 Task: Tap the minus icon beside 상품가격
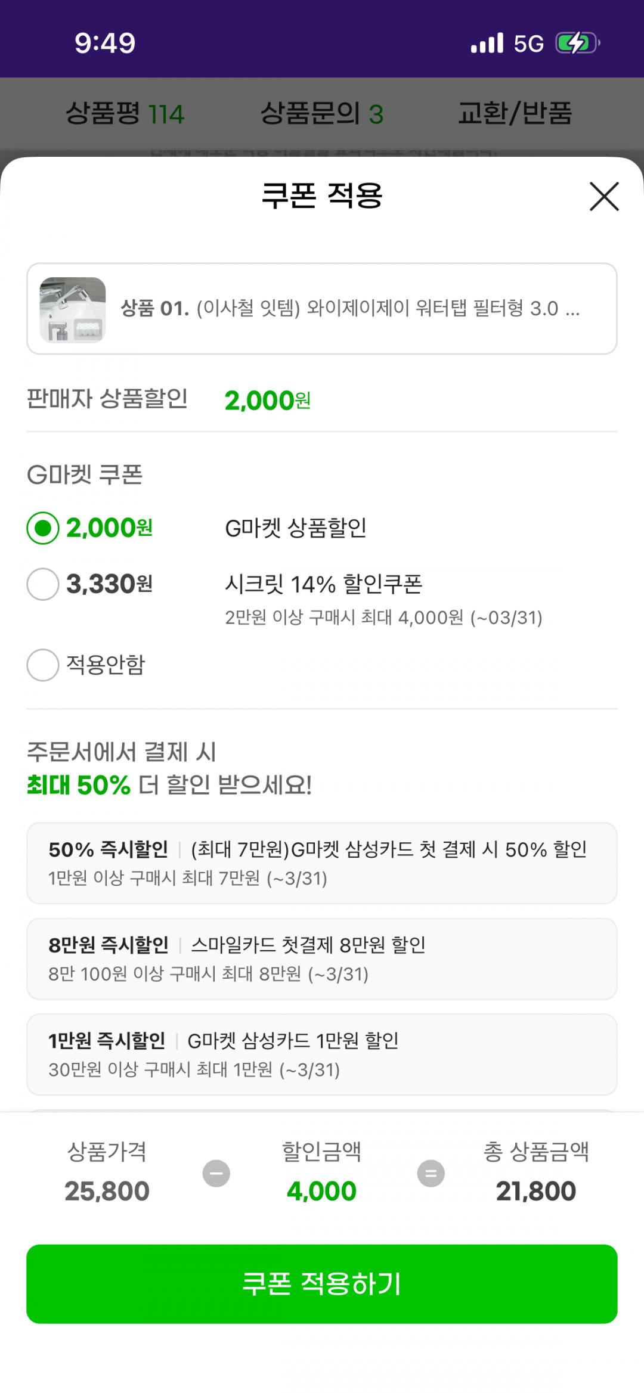point(216,1173)
